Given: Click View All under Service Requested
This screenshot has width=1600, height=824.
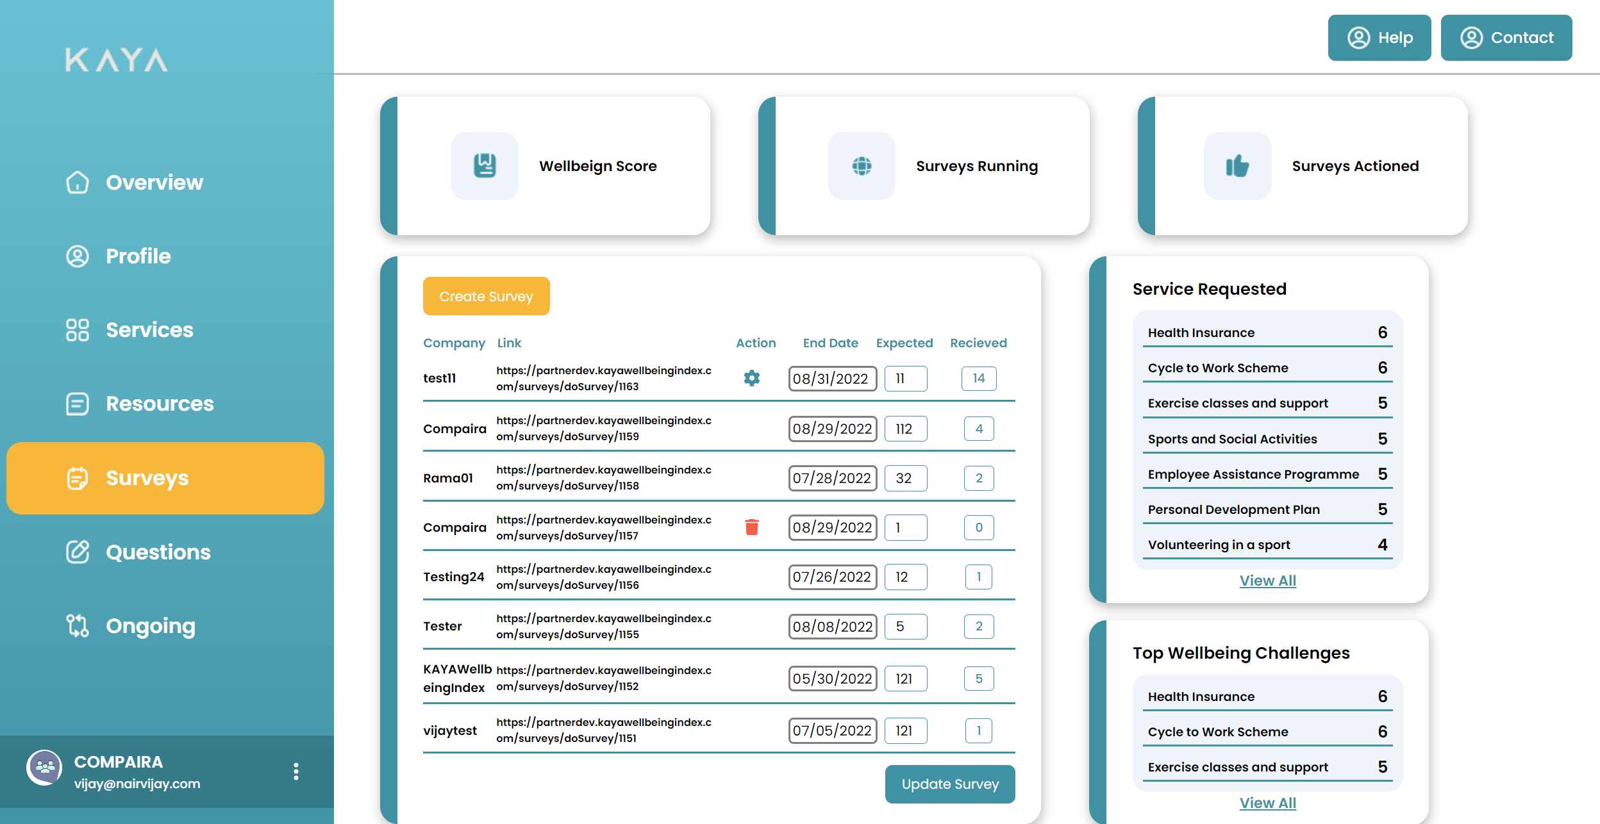Looking at the screenshot, I should click(x=1267, y=581).
